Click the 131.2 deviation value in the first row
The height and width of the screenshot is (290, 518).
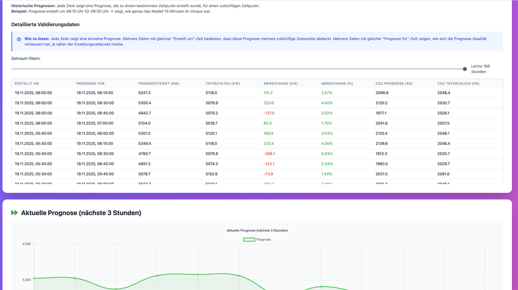coord(268,93)
